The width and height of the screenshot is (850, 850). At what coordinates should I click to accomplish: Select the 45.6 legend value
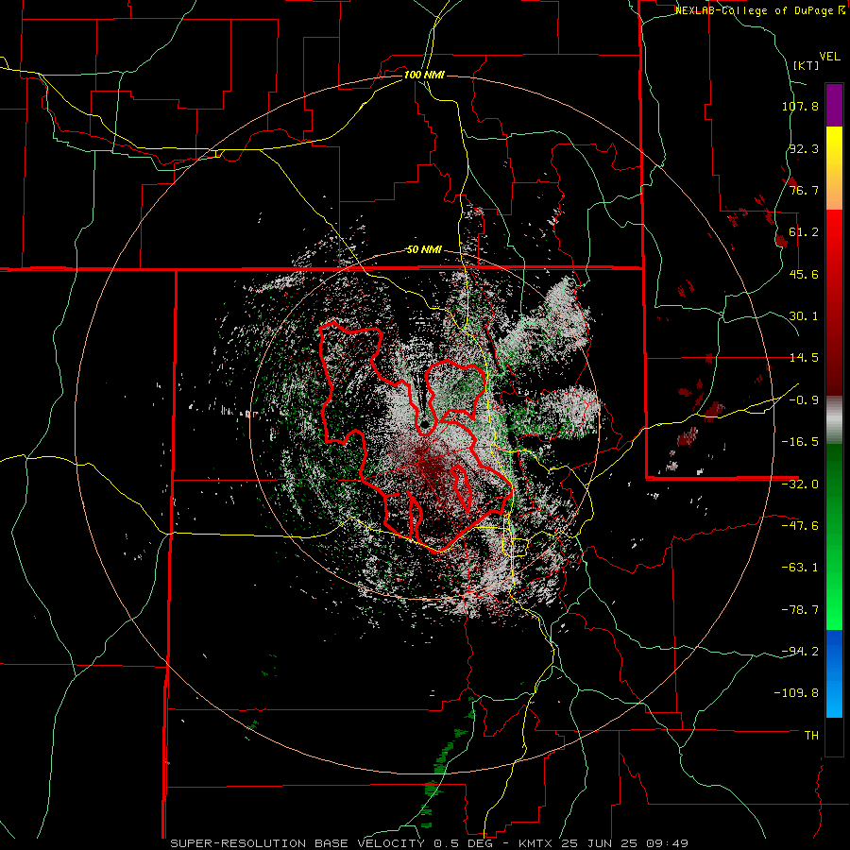(804, 274)
